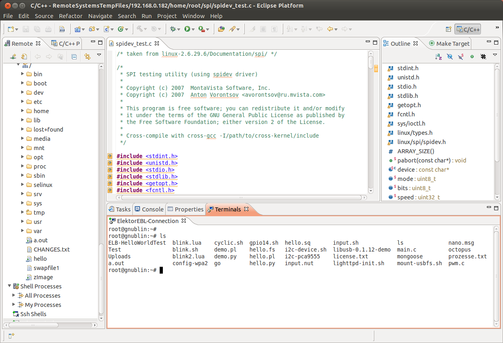503x343 pixels.
Task: Toggle Hide Fields filter in Outline
Action: tap(450, 57)
